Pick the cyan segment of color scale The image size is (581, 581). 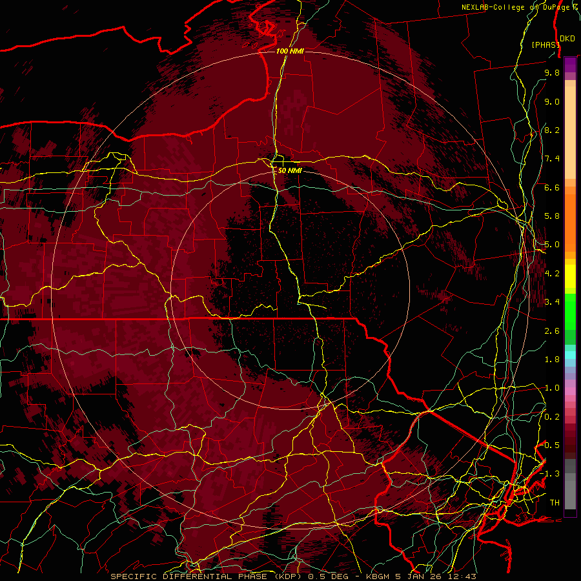[570, 355]
